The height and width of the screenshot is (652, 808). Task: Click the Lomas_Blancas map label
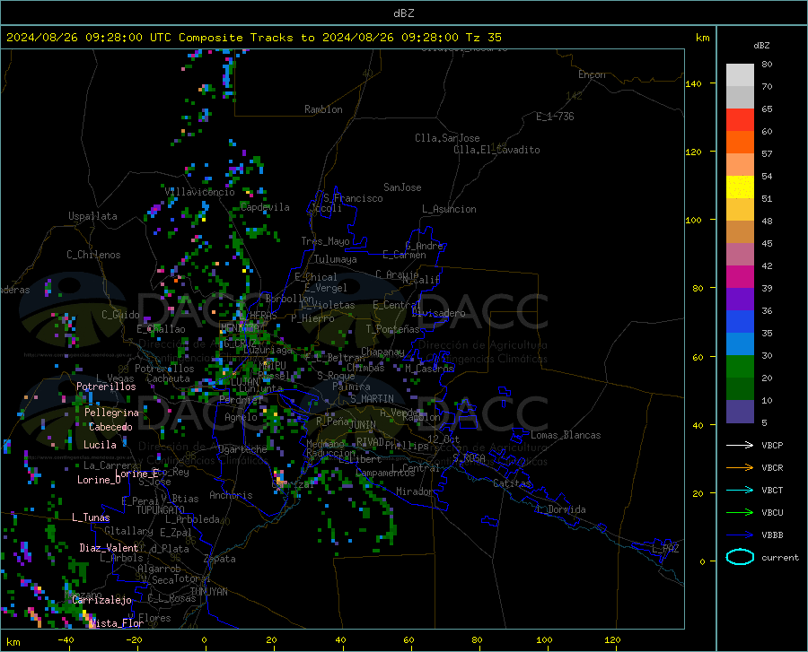566,435
